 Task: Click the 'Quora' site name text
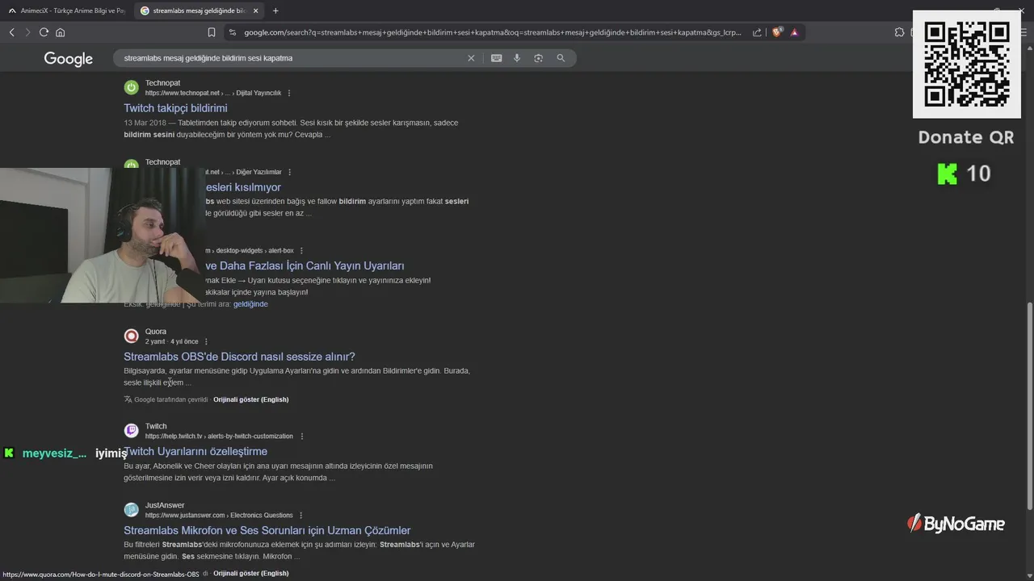156,332
